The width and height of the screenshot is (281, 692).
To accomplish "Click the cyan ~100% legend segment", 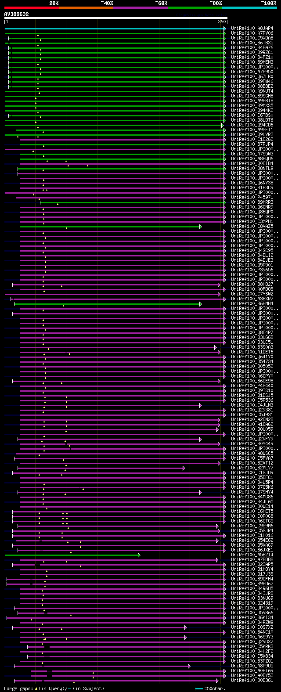I will click(249, 7).
